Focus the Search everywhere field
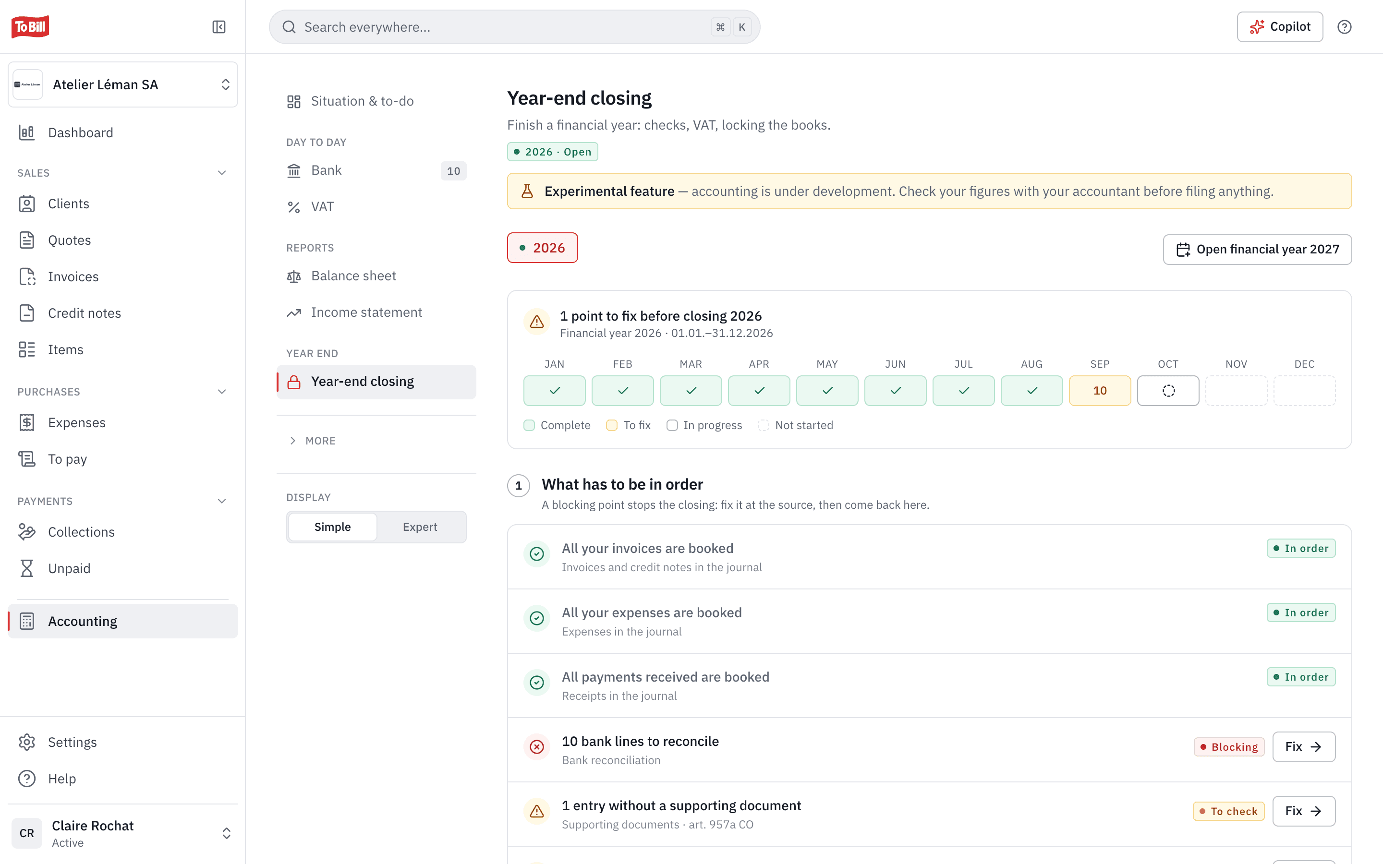Screen dimensions: 1383x864 (x=514, y=27)
